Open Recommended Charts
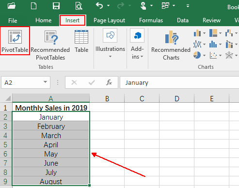 (171, 45)
